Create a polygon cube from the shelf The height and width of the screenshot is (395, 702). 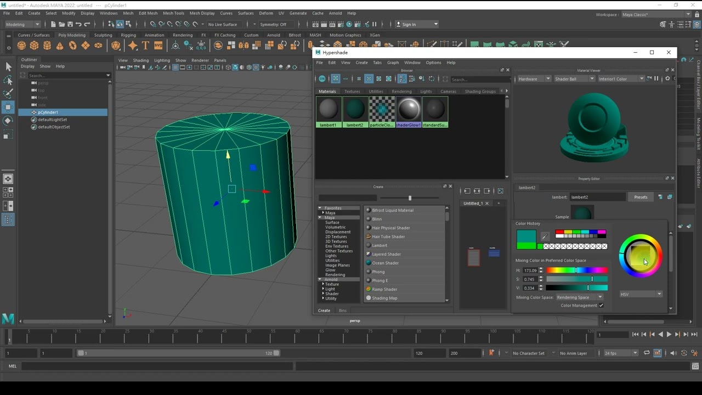tap(34, 46)
